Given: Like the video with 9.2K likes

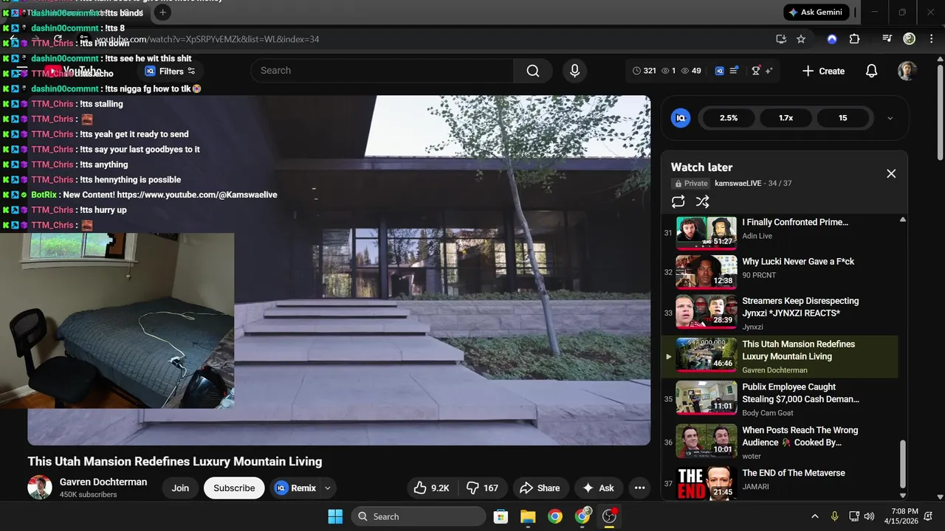Looking at the screenshot, I should click(431, 487).
